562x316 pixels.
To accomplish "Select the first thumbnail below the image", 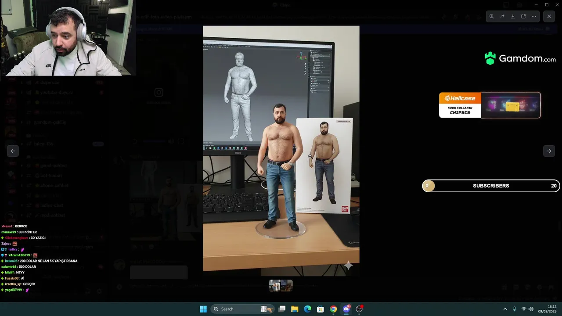I will [x=275, y=286].
